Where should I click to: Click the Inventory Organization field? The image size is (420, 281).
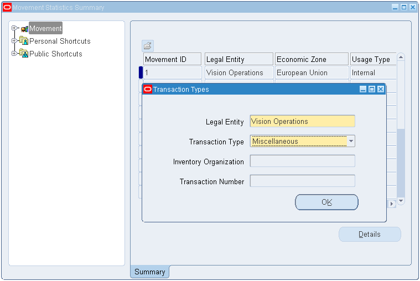[x=302, y=161]
